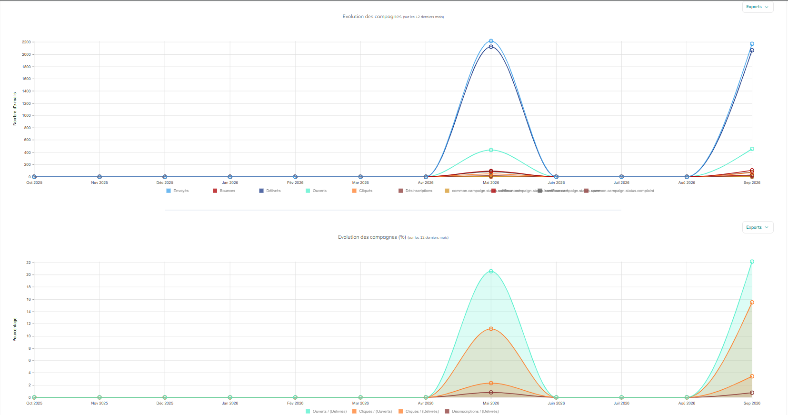Click the Délivrés point at Sep 2026

[752, 50]
